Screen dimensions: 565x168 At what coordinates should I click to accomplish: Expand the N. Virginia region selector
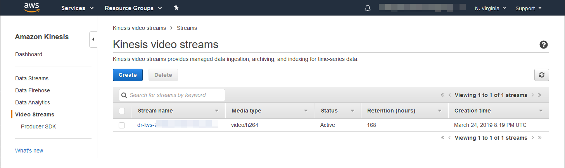[x=490, y=8]
